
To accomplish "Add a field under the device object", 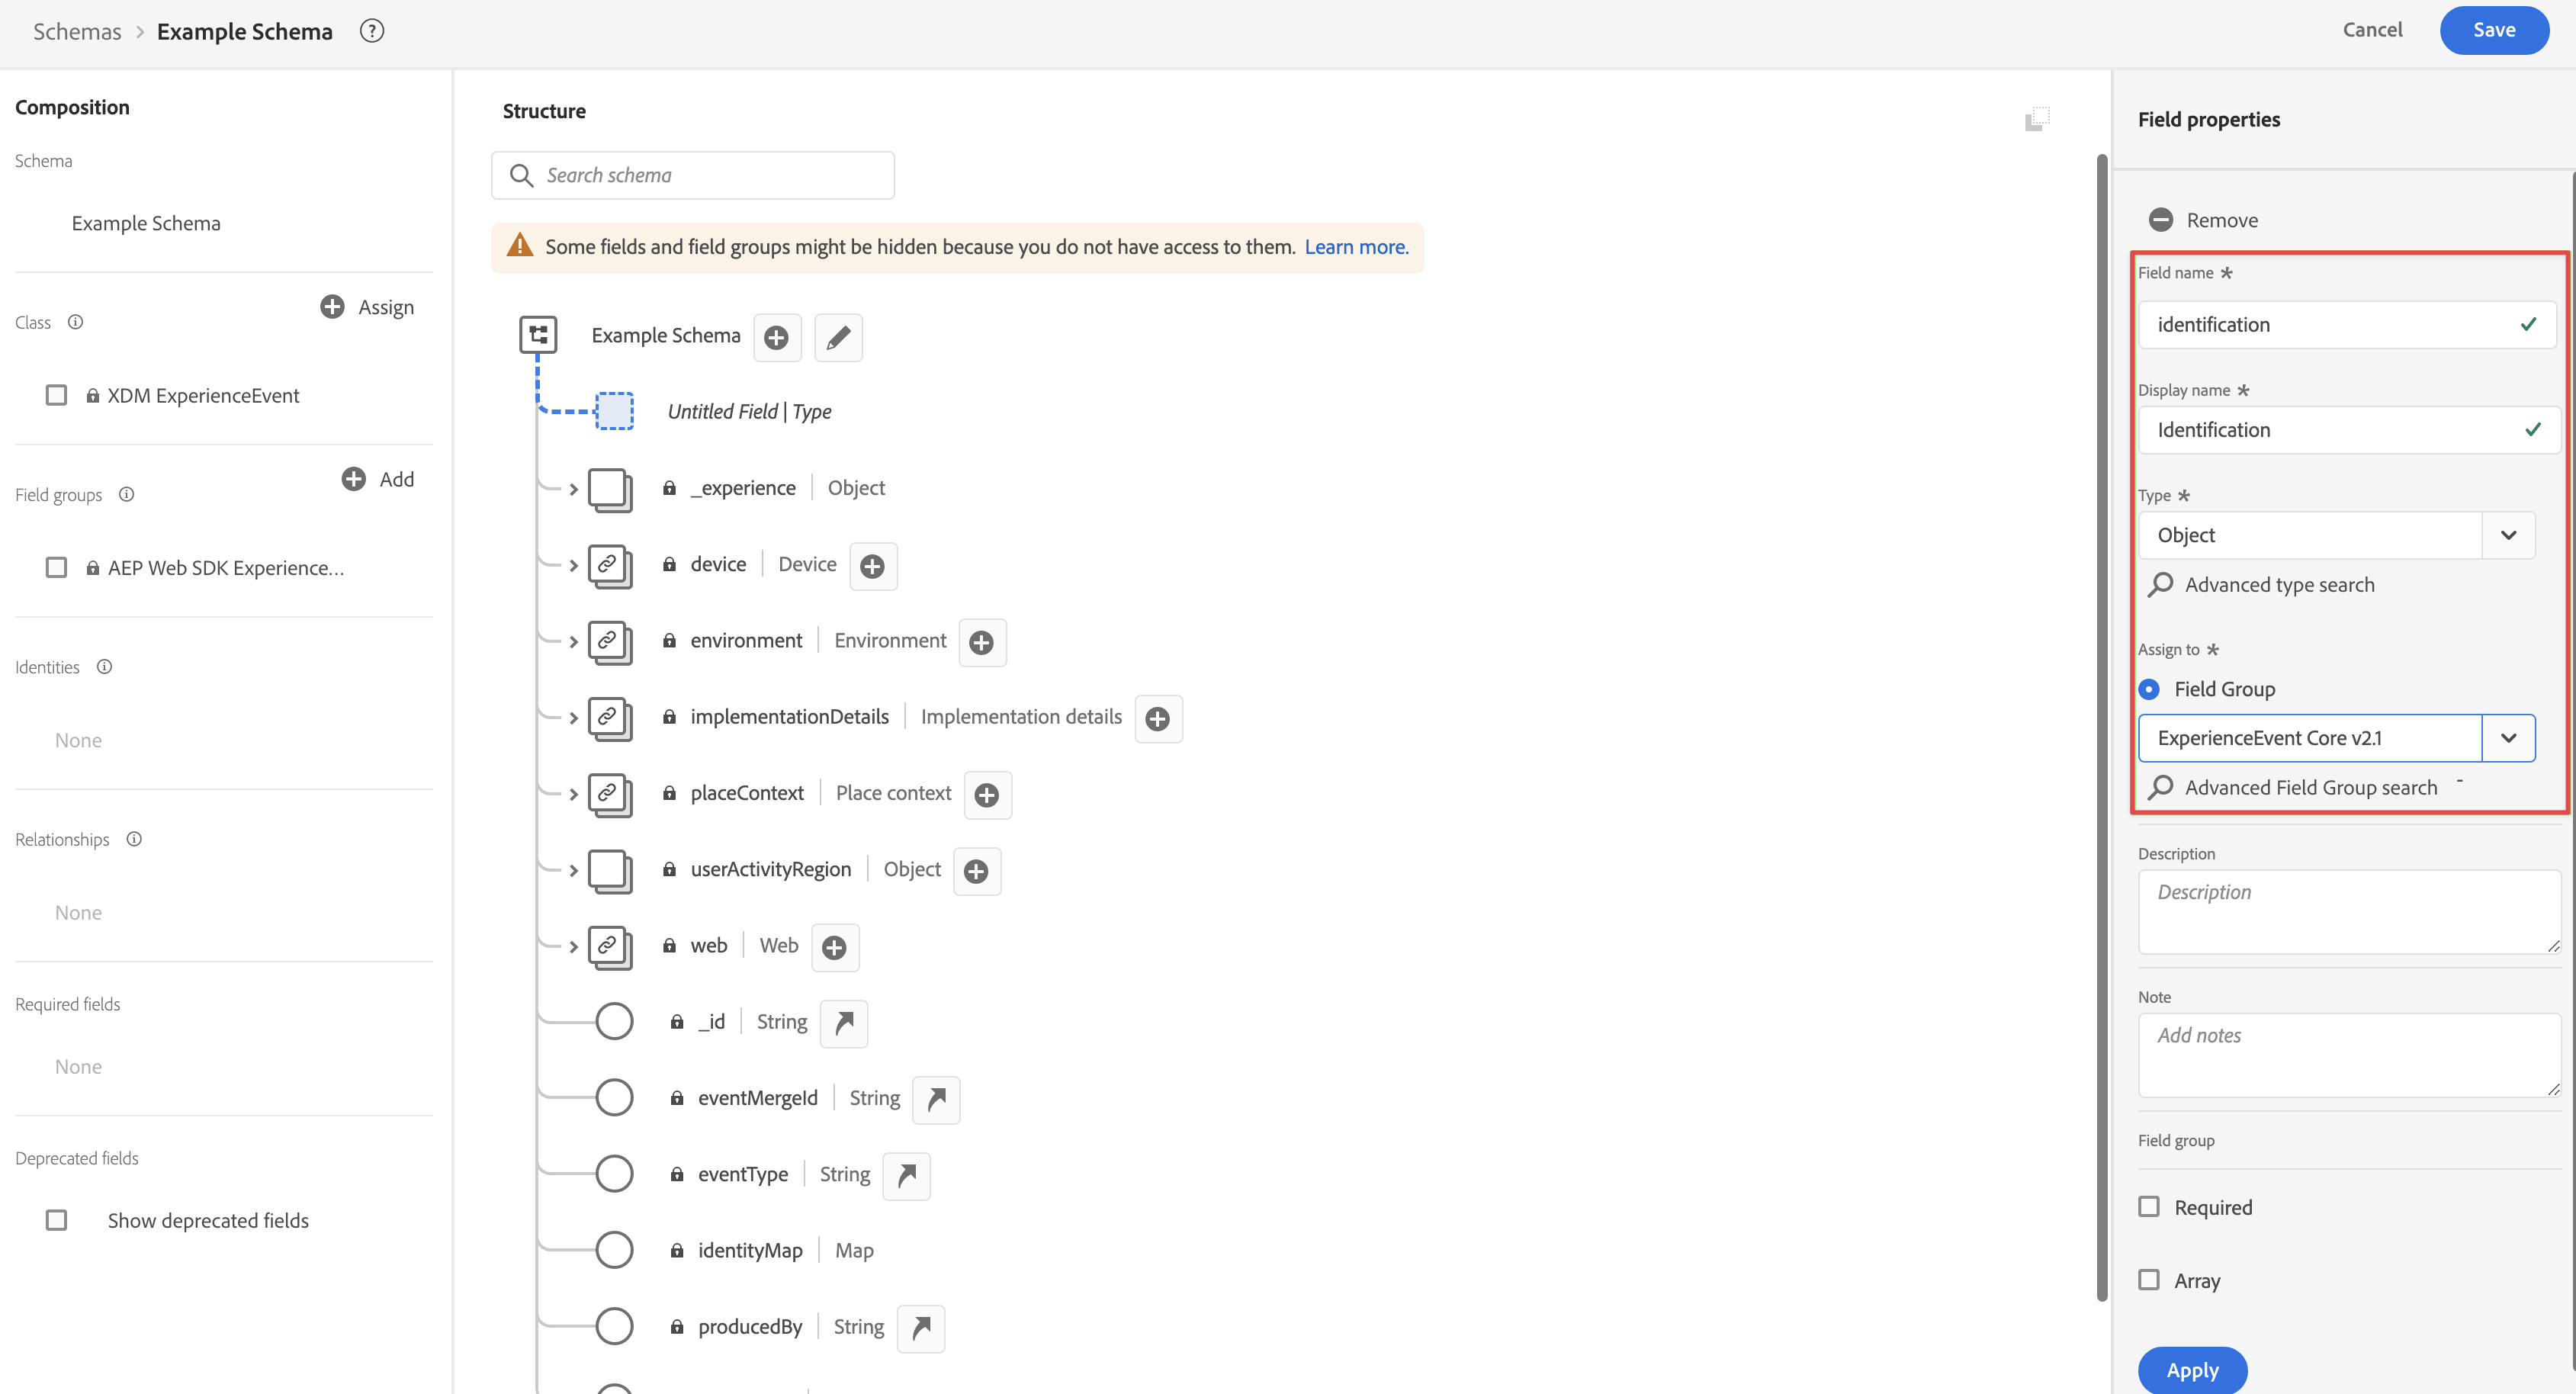I will pos(872,566).
